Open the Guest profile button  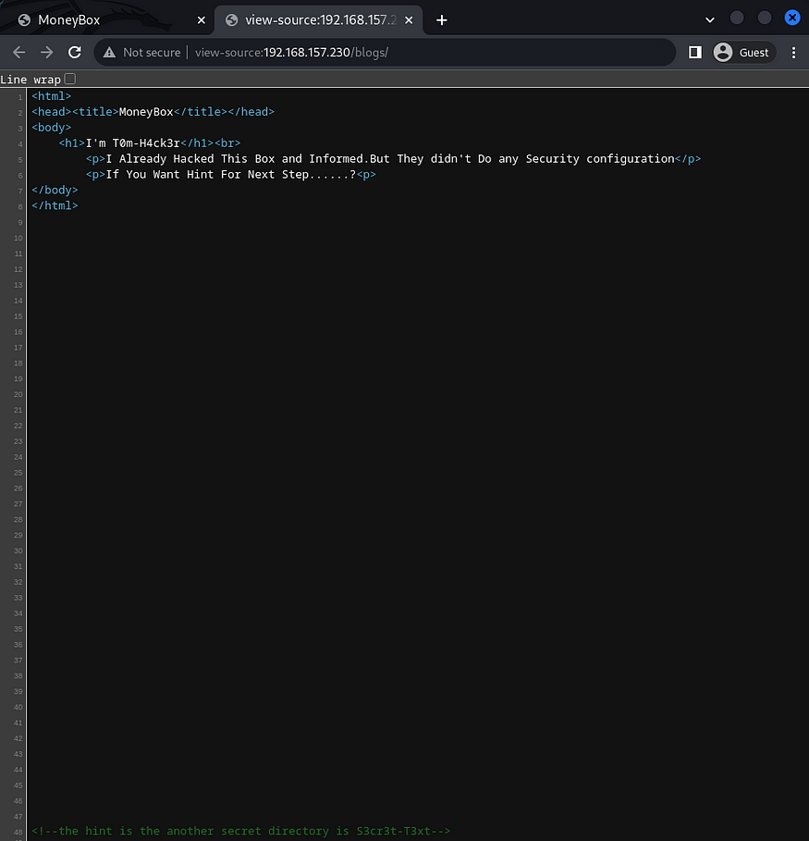click(x=744, y=52)
